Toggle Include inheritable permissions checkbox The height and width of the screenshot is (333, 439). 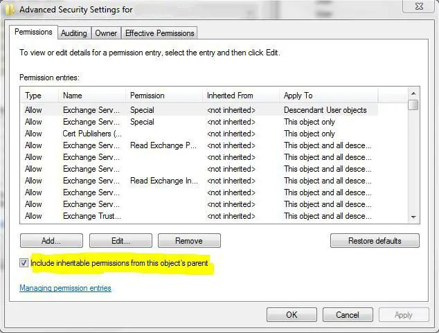[x=24, y=263]
